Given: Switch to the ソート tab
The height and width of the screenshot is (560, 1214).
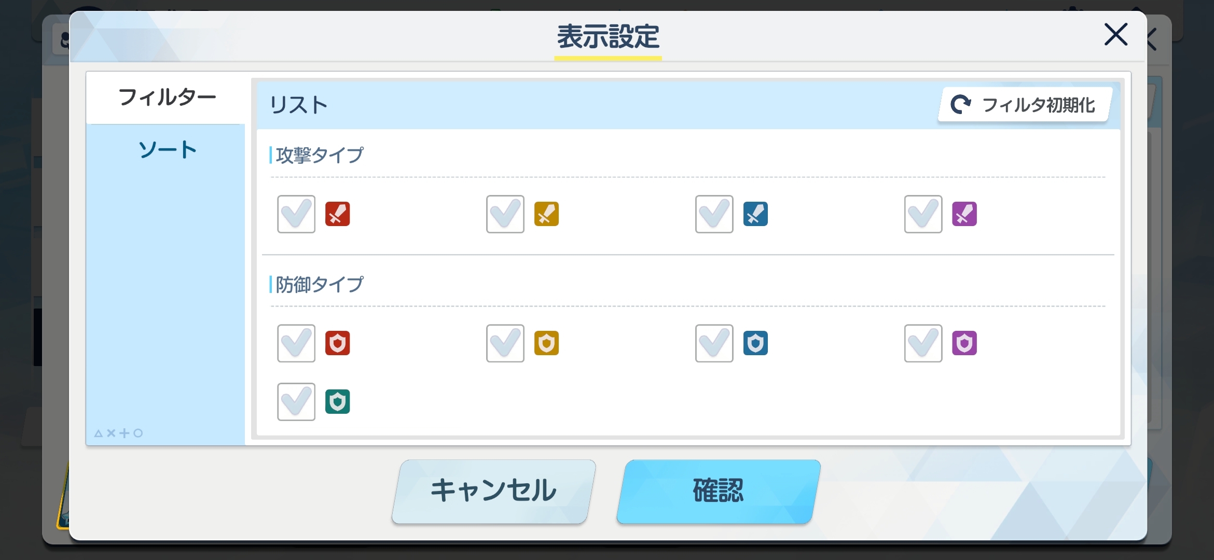Looking at the screenshot, I should coord(167,150).
